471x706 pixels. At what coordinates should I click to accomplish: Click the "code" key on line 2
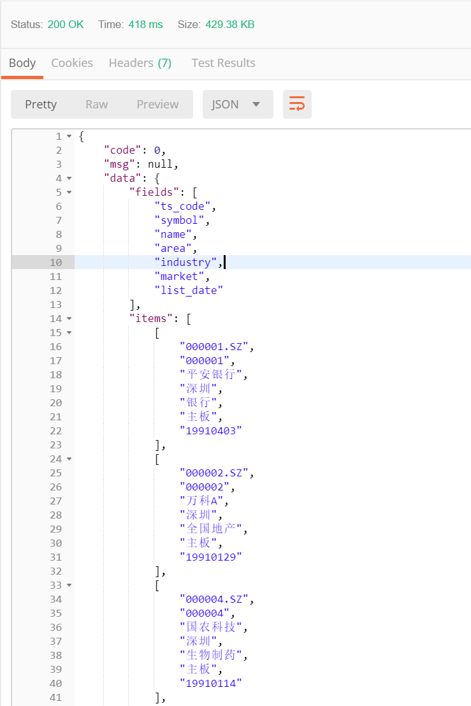(x=122, y=150)
